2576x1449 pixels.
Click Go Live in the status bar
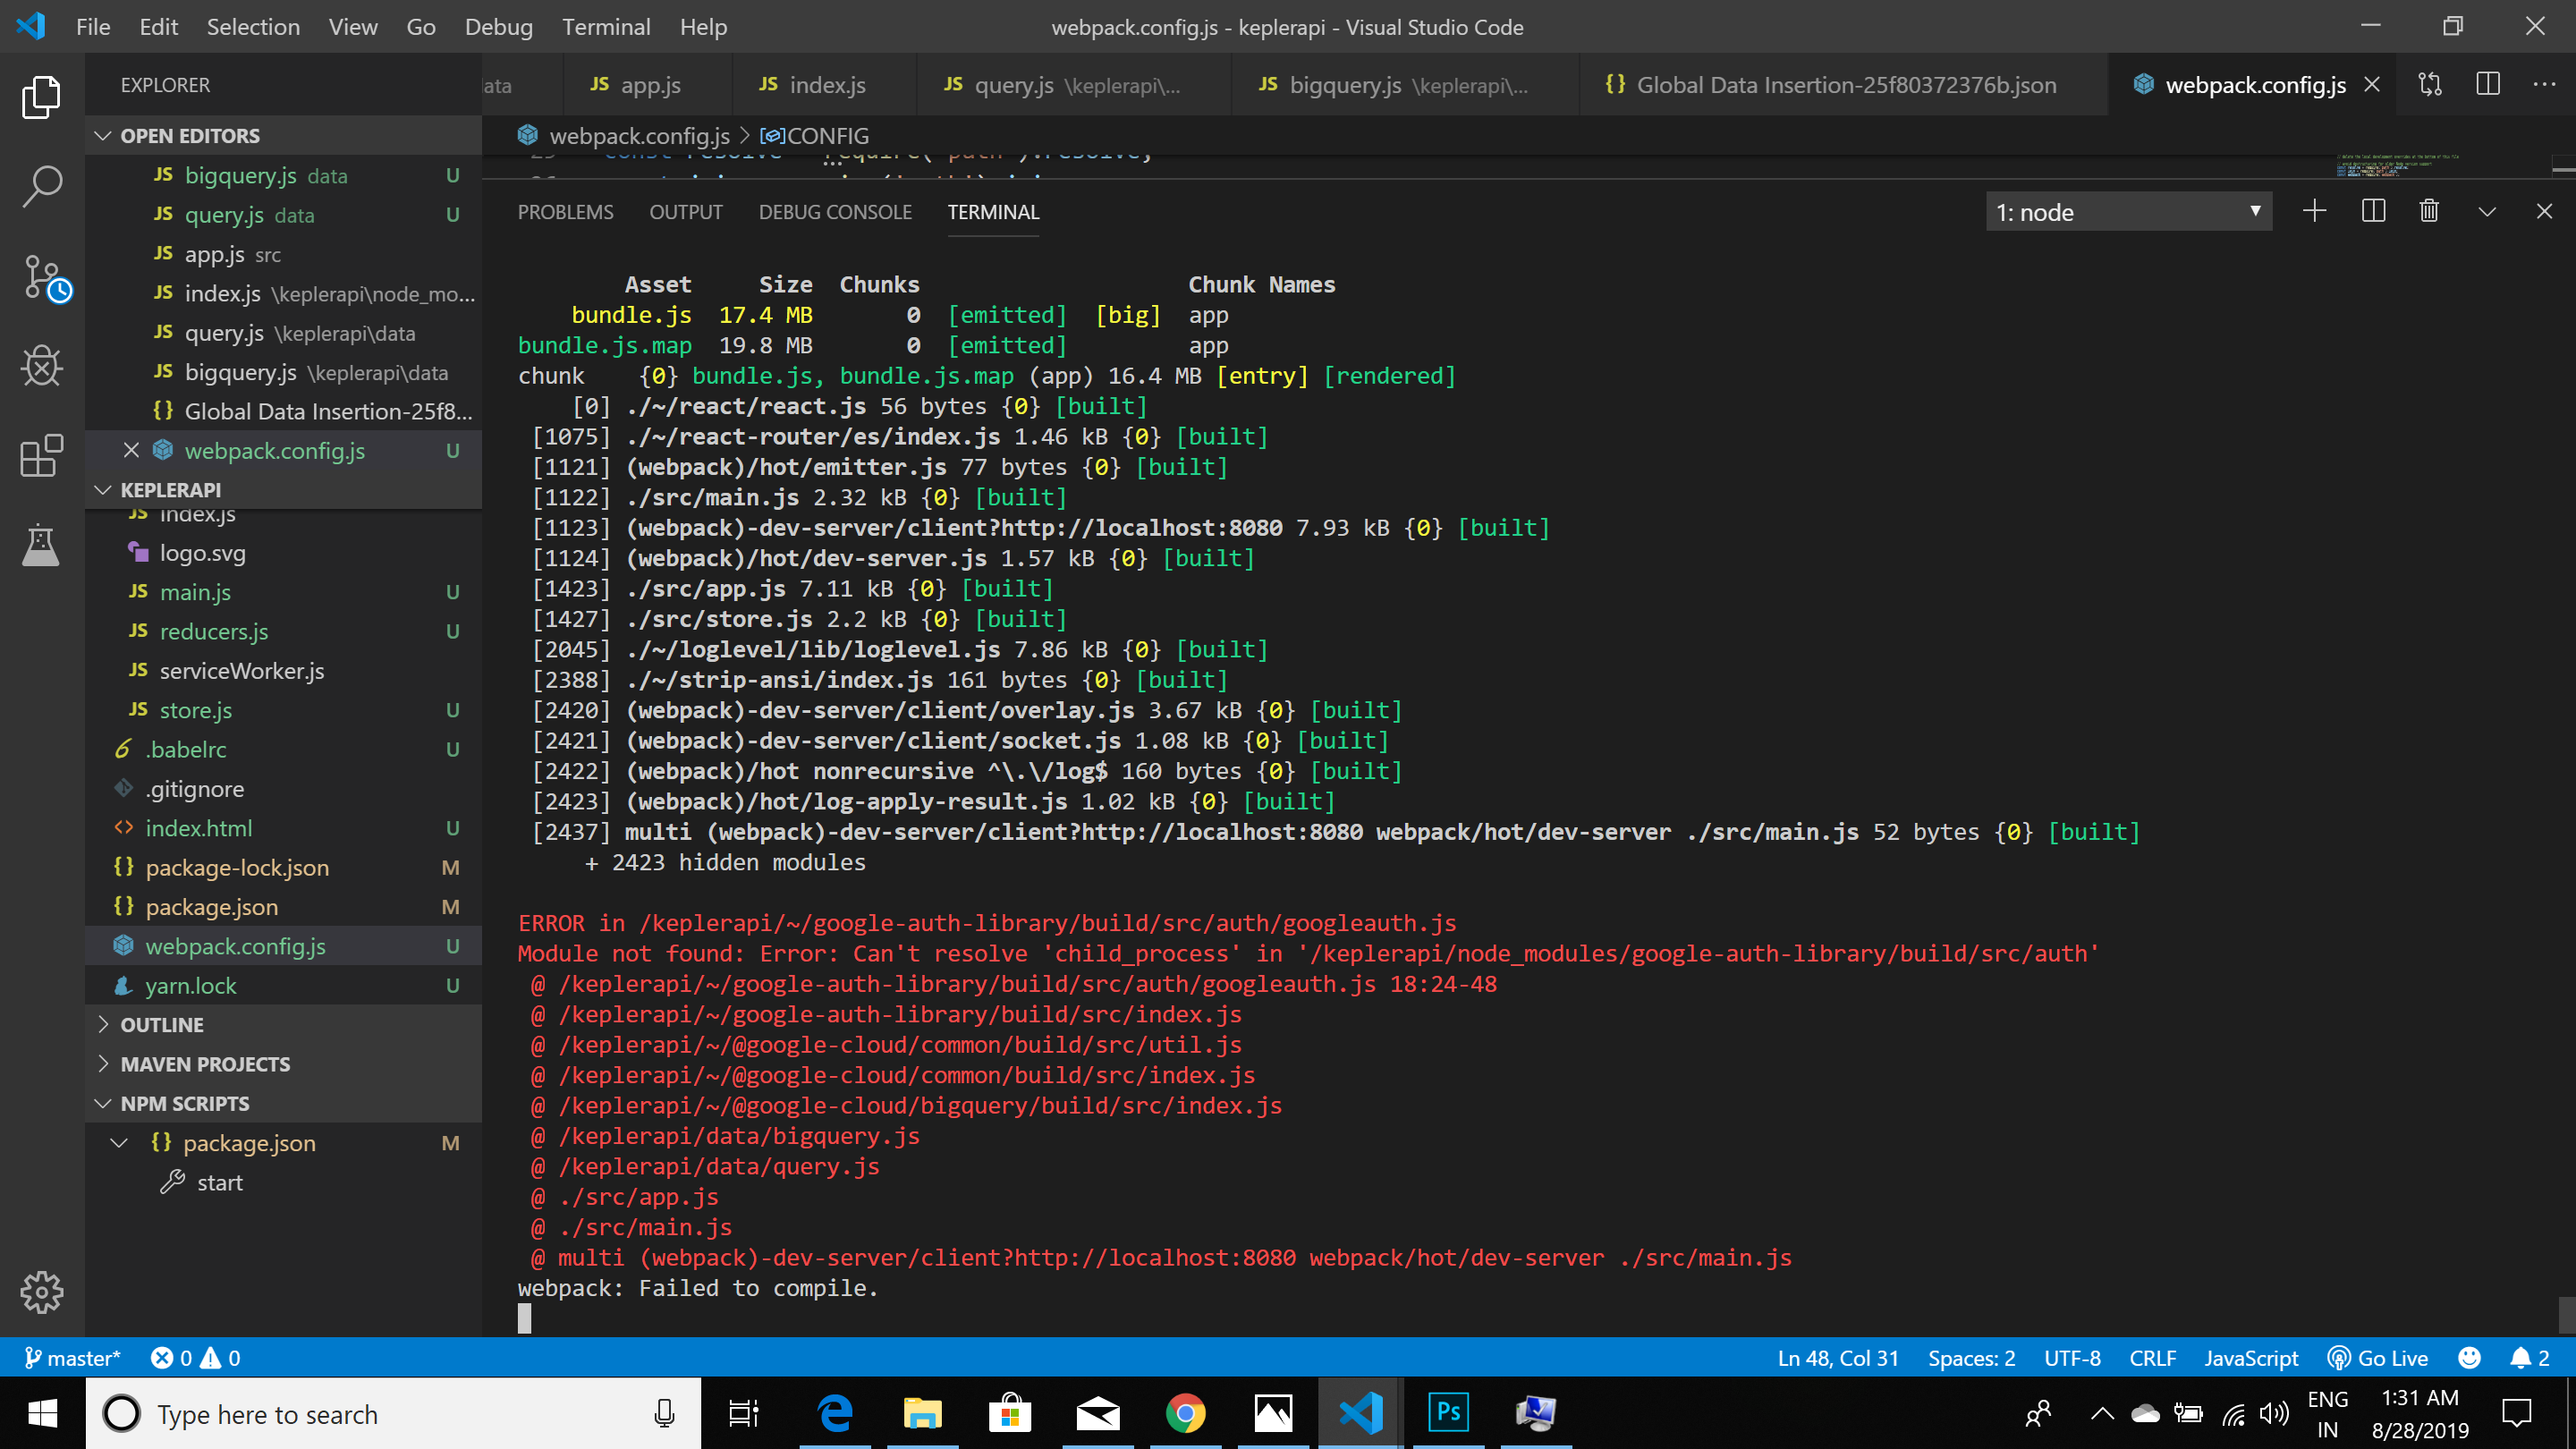click(x=2379, y=1357)
